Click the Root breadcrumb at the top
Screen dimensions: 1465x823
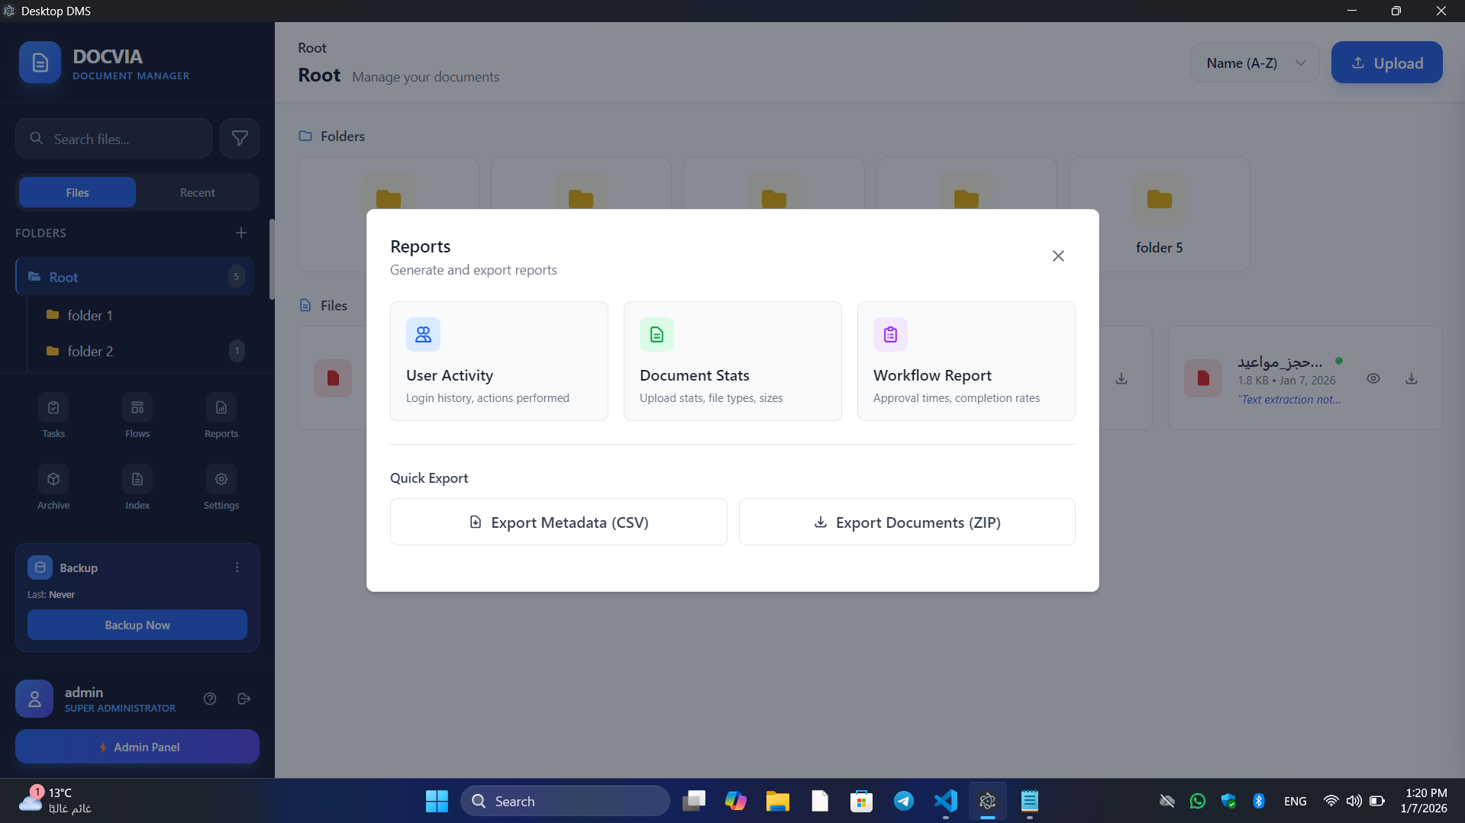click(x=311, y=47)
